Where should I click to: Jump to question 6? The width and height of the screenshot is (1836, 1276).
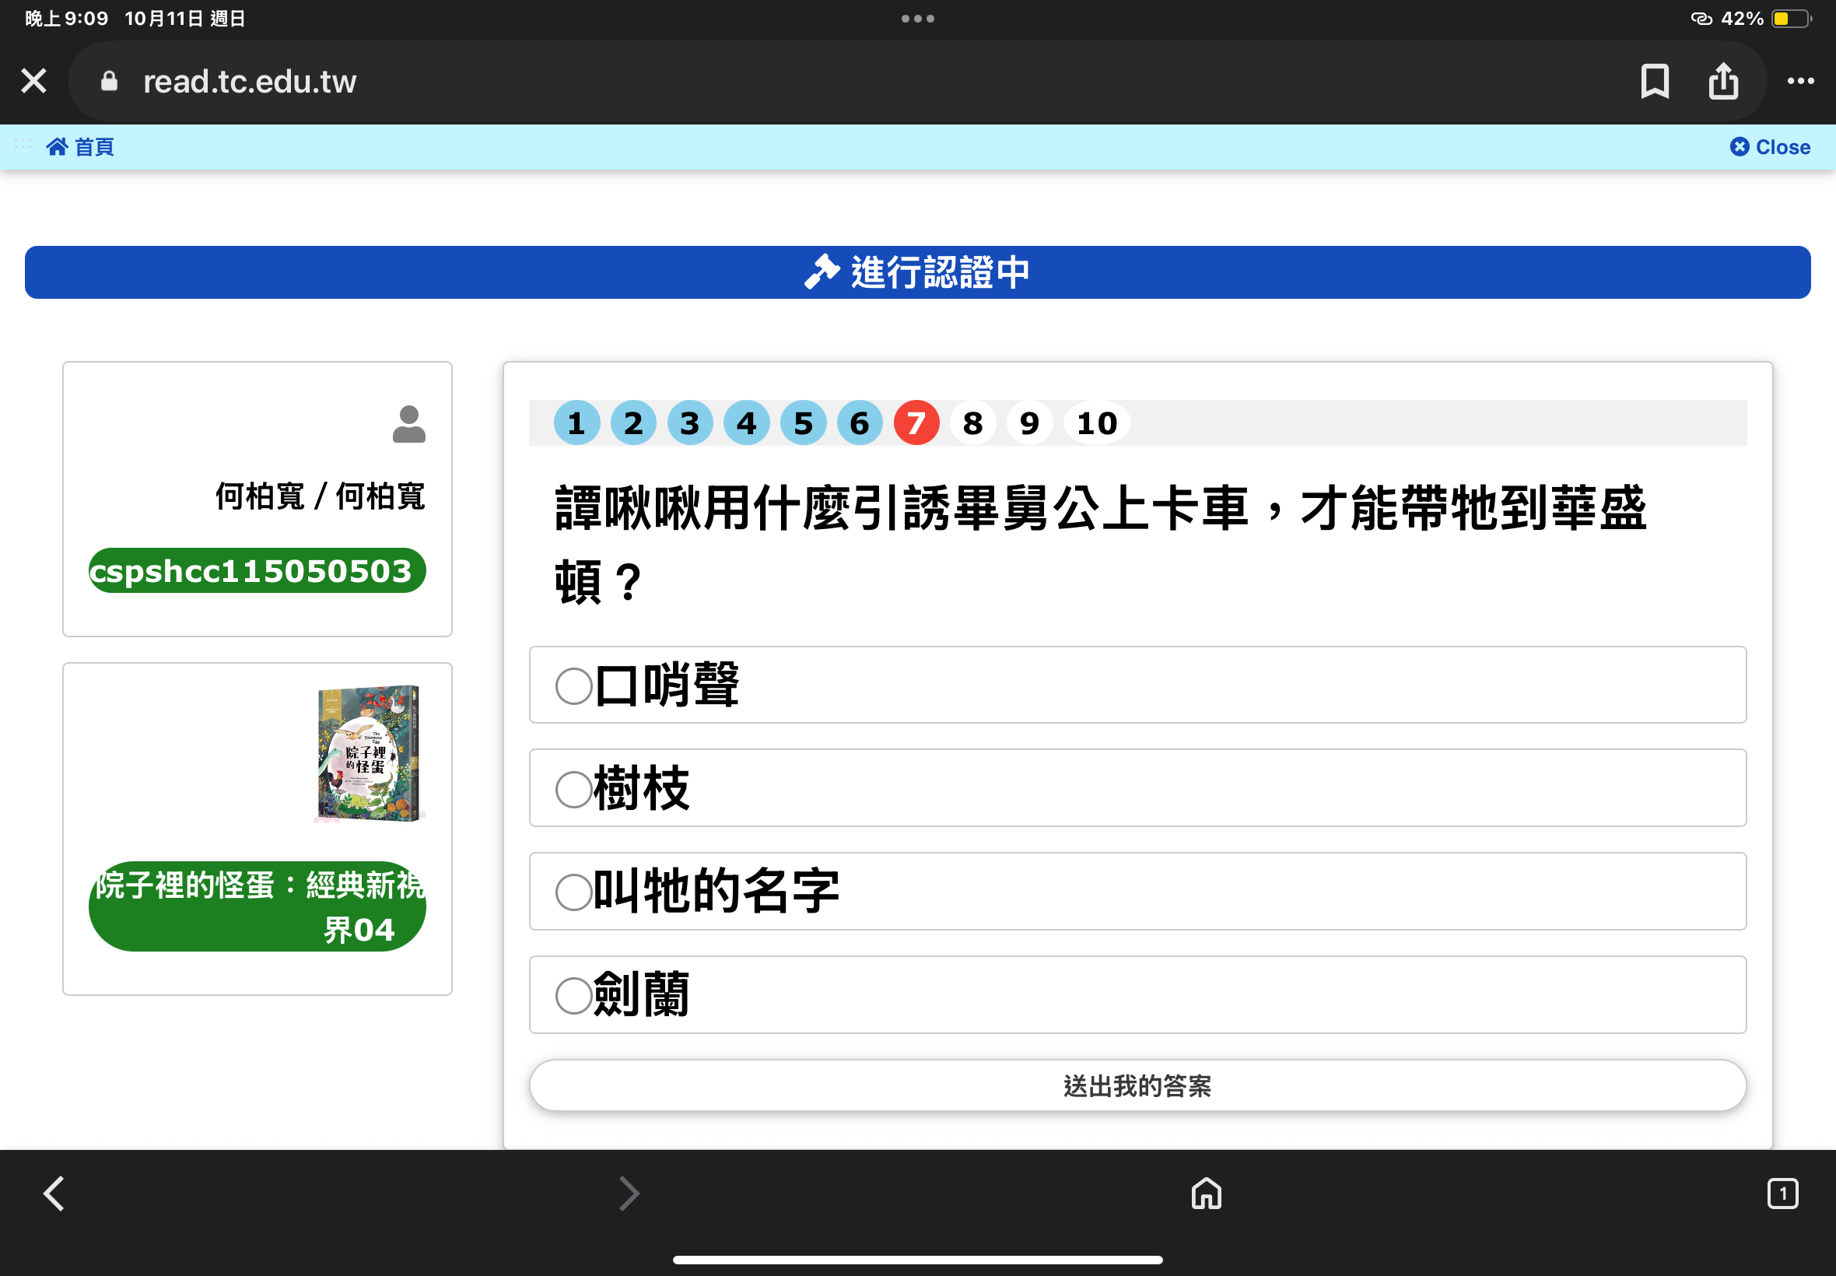coord(859,423)
